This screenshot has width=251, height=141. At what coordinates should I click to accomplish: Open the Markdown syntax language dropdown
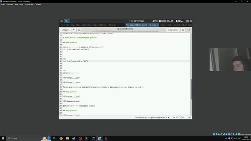[141, 117]
